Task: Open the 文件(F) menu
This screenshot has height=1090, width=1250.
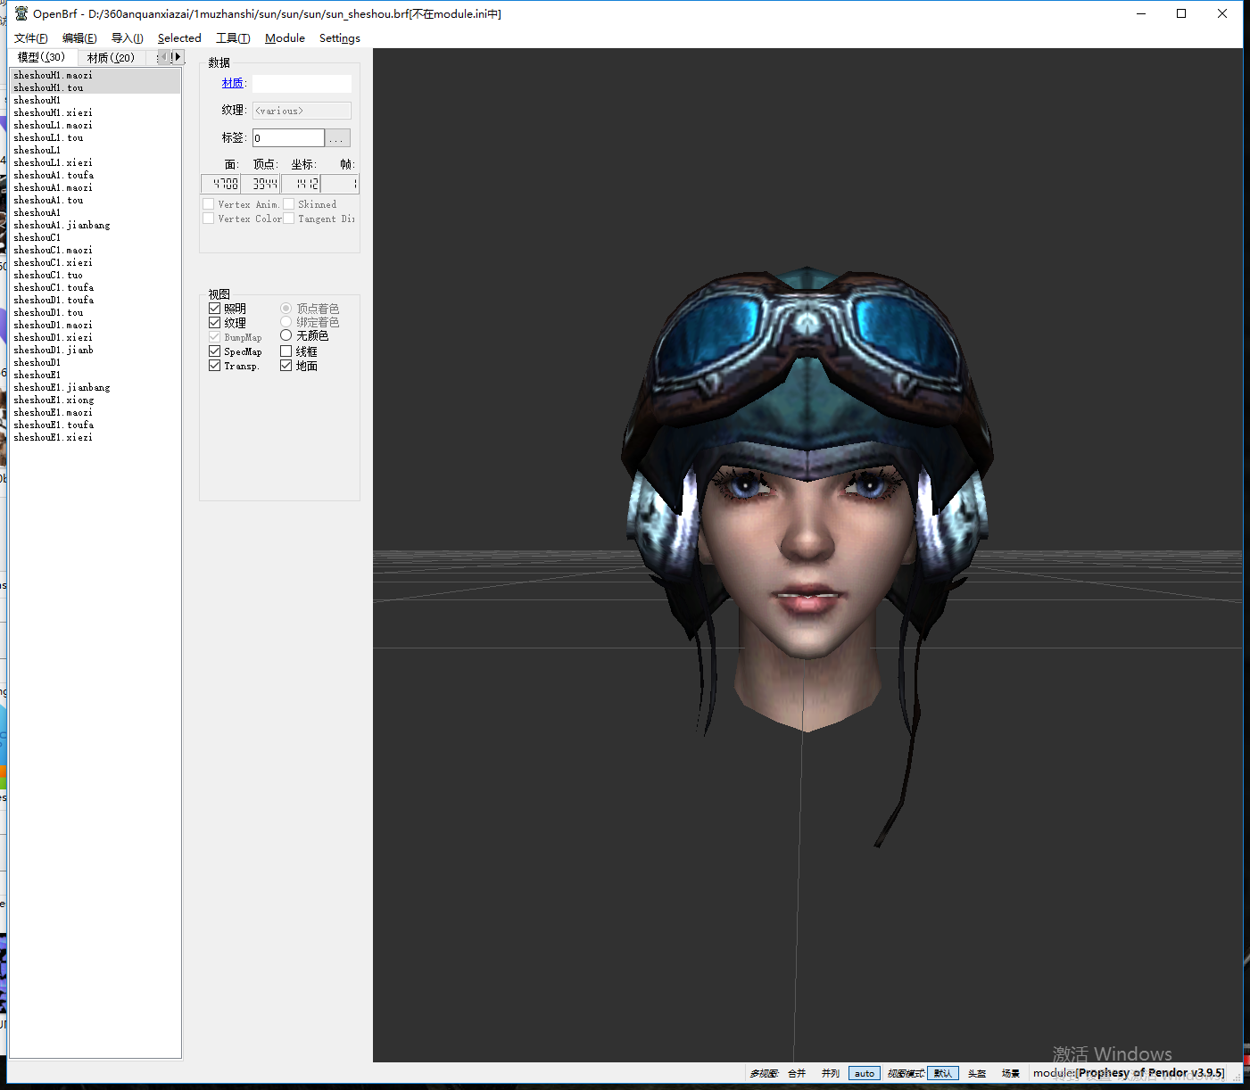Action: point(31,38)
